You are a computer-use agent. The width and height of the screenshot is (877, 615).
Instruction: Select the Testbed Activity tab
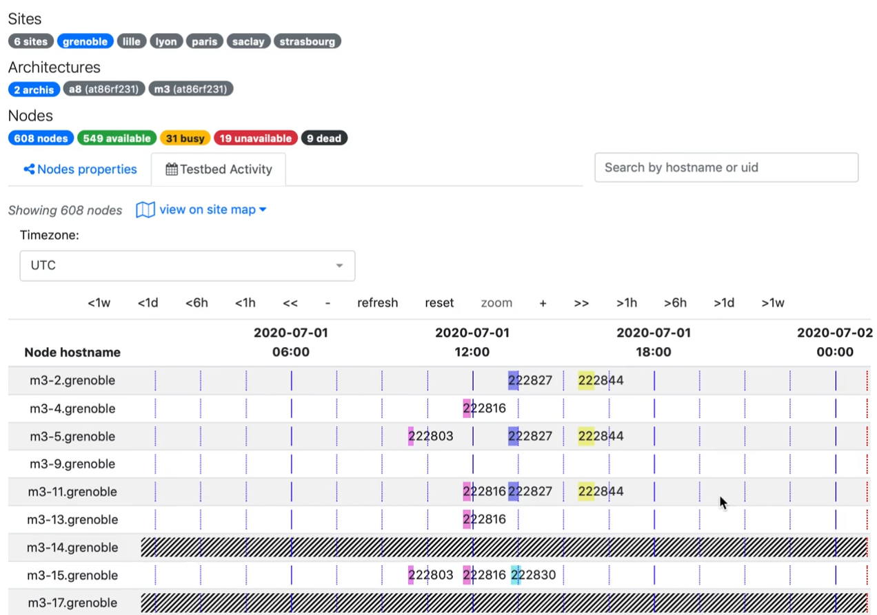pos(219,169)
